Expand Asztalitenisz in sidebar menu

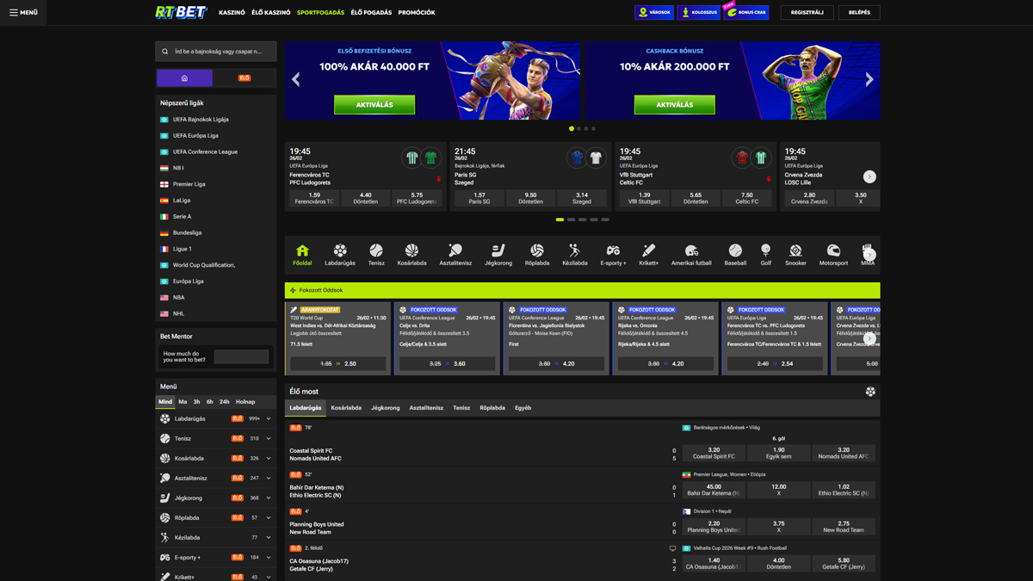(x=269, y=479)
